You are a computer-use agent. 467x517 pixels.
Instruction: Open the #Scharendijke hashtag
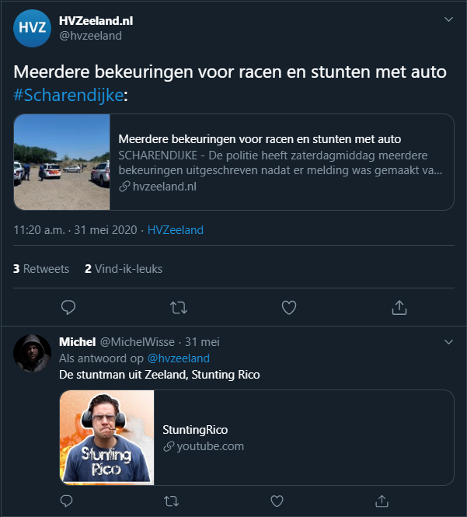pyautogui.click(x=68, y=94)
